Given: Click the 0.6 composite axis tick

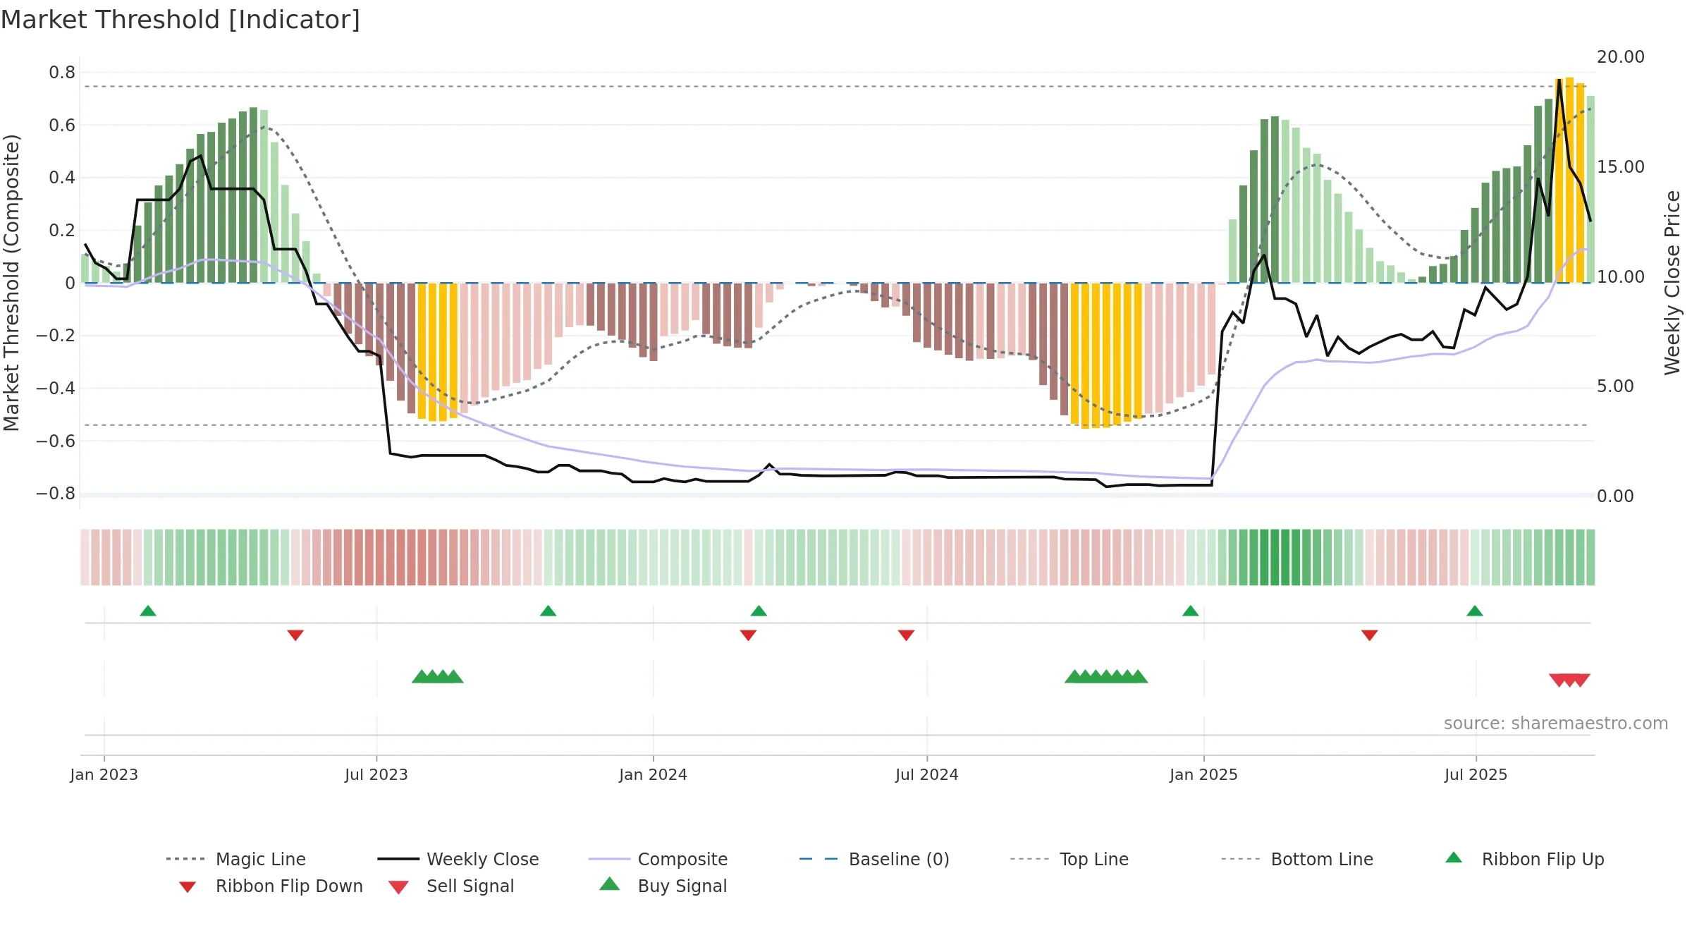Looking at the screenshot, I should tap(62, 126).
